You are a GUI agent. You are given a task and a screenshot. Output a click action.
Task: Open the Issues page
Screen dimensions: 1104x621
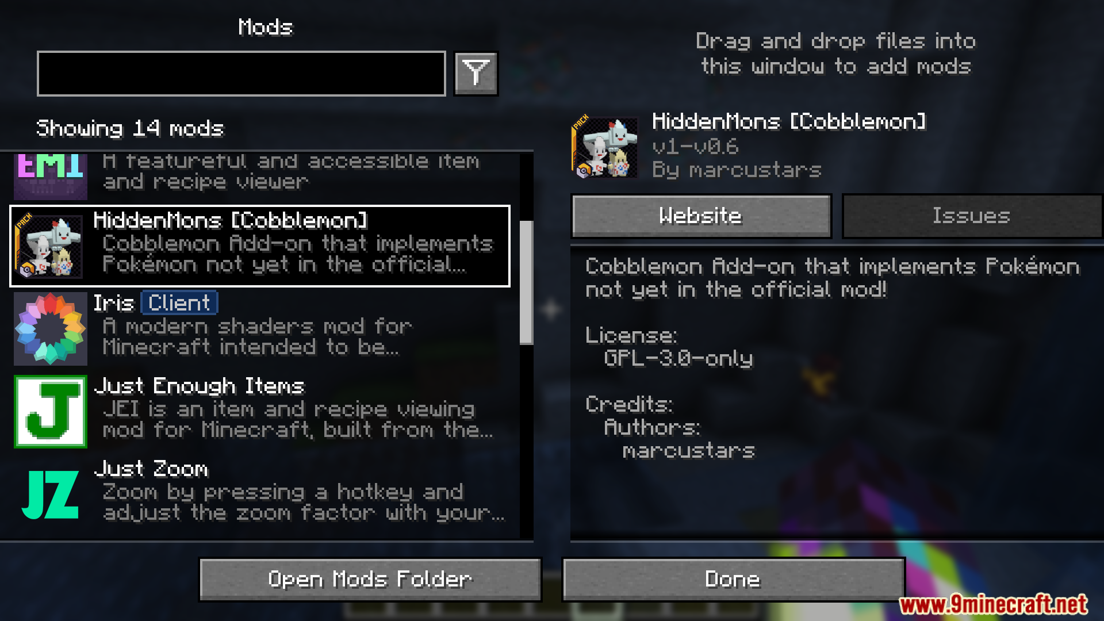point(972,216)
